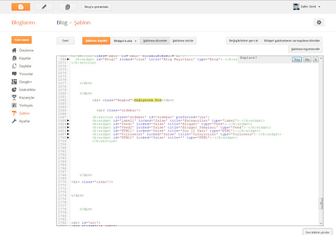336x235 pixels.
Task: Click Geri bildirim gönder button
Action: click(317, 232)
